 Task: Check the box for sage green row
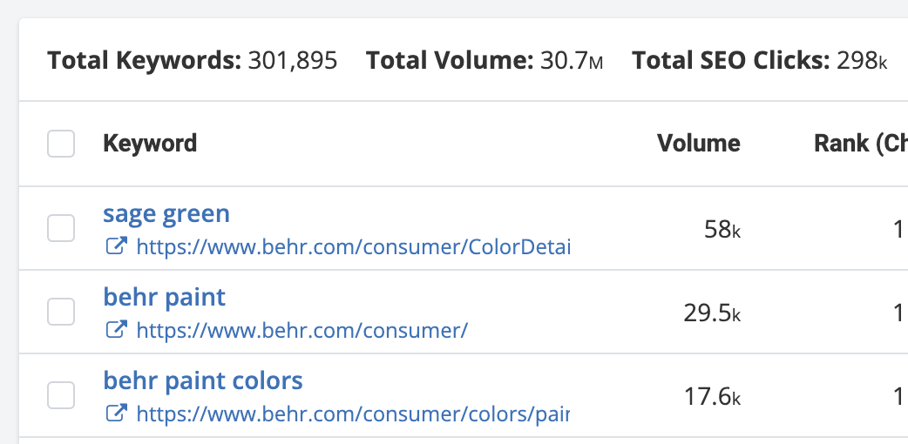click(61, 228)
